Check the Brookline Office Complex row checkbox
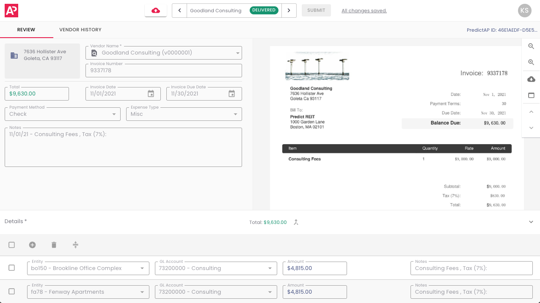 pyautogui.click(x=11, y=268)
